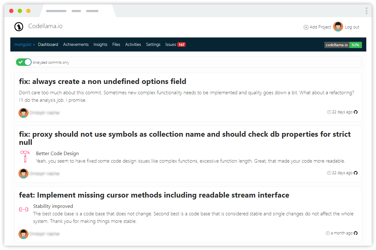
Task: Open commit 'fix: always create a non undefined options field'
Action: coord(103,81)
